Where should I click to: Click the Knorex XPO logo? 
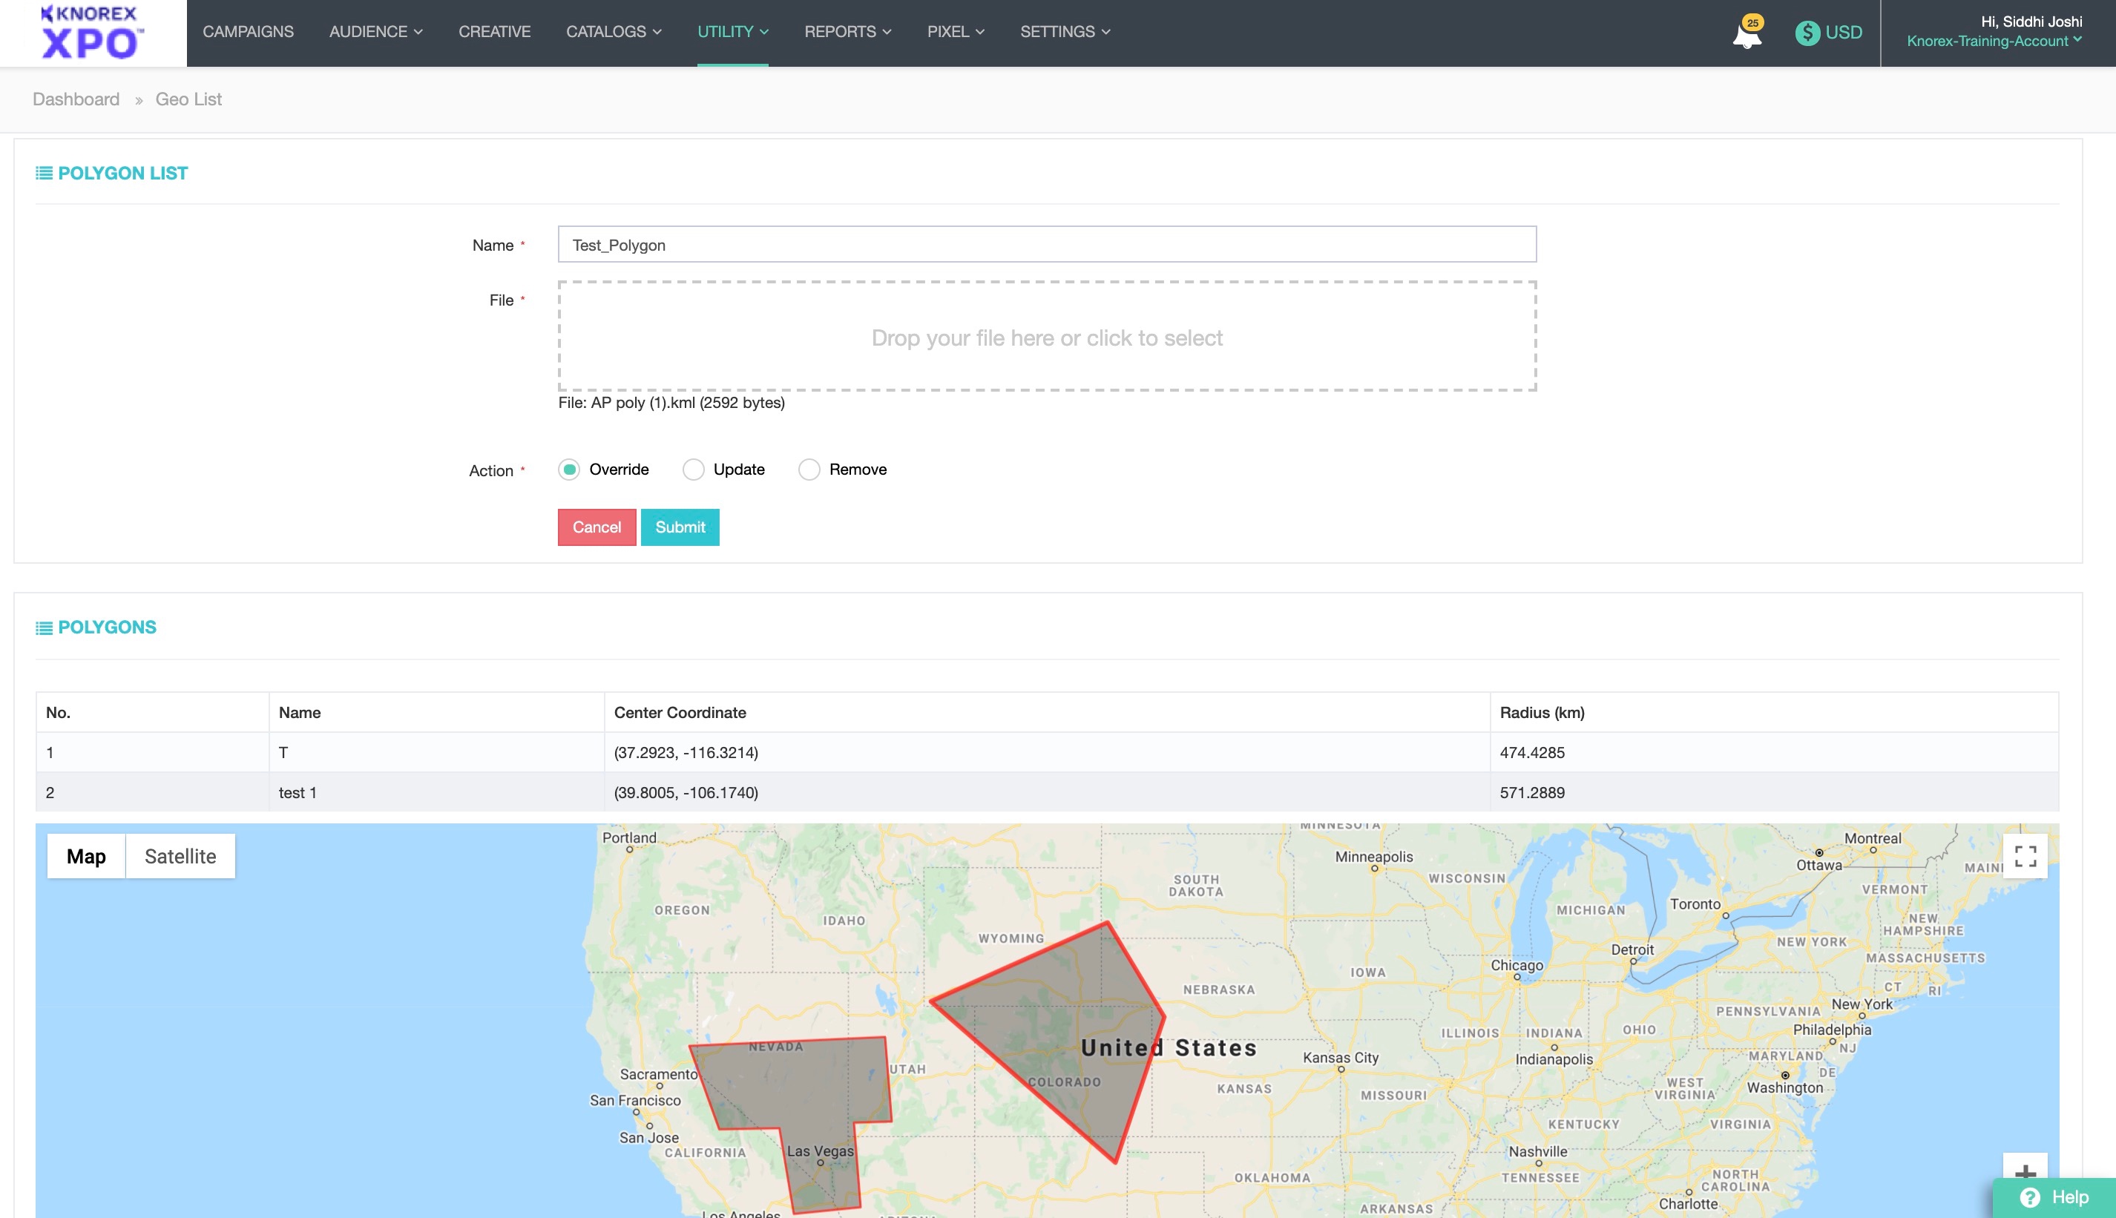click(x=92, y=33)
